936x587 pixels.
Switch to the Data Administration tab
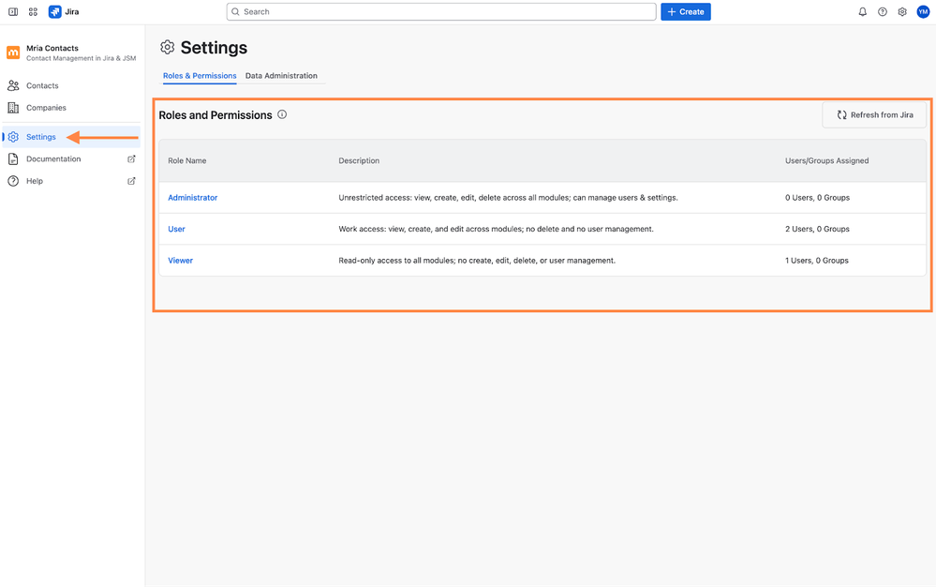(281, 76)
